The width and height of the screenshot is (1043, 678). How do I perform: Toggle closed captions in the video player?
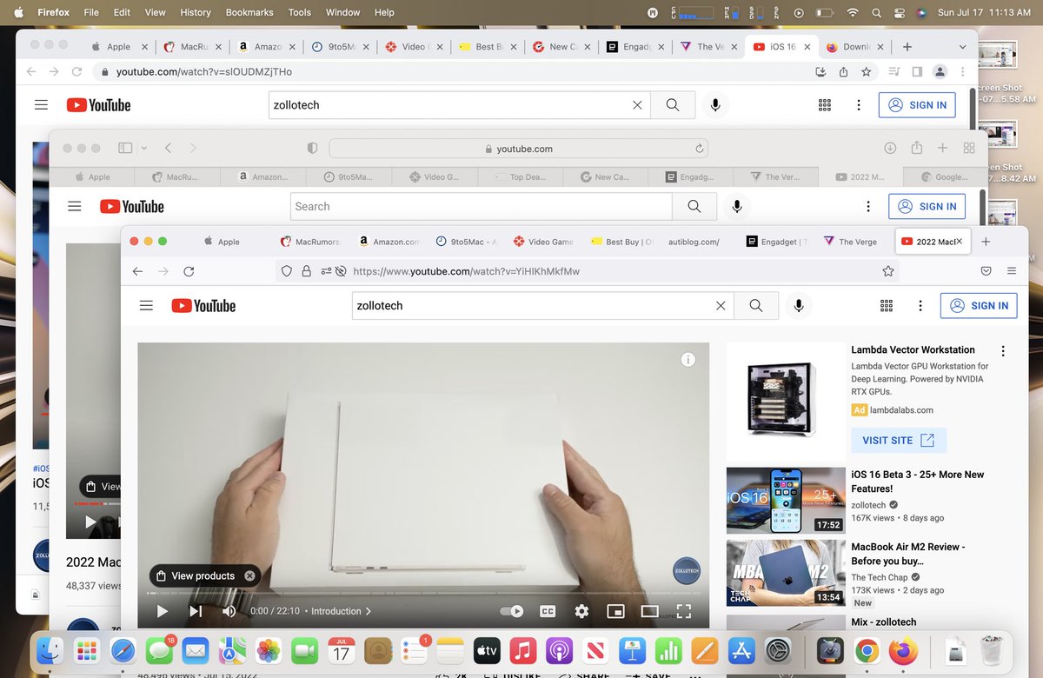(x=548, y=611)
